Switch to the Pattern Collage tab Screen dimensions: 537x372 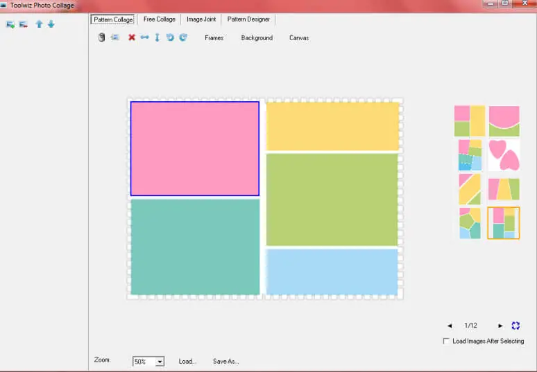113,19
